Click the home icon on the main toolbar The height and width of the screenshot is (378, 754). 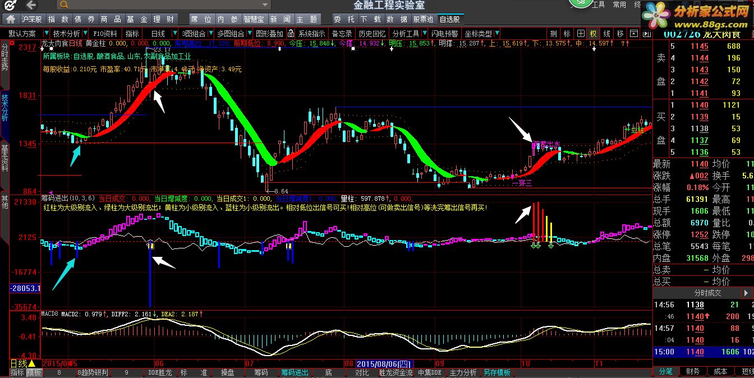click(x=11, y=20)
